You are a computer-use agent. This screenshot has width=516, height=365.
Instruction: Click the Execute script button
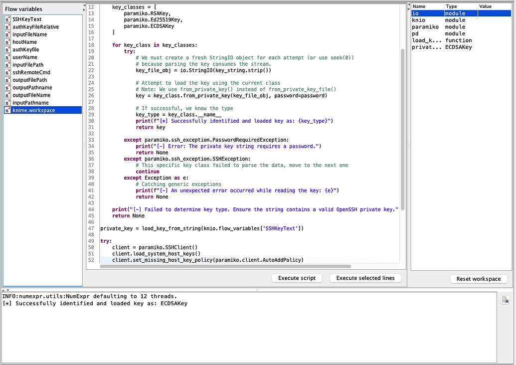(x=297, y=278)
